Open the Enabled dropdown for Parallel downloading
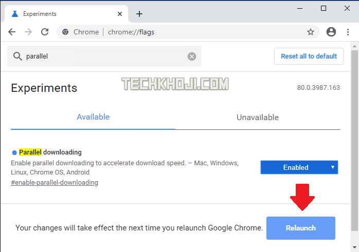The image size is (359, 252). pyautogui.click(x=299, y=167)
